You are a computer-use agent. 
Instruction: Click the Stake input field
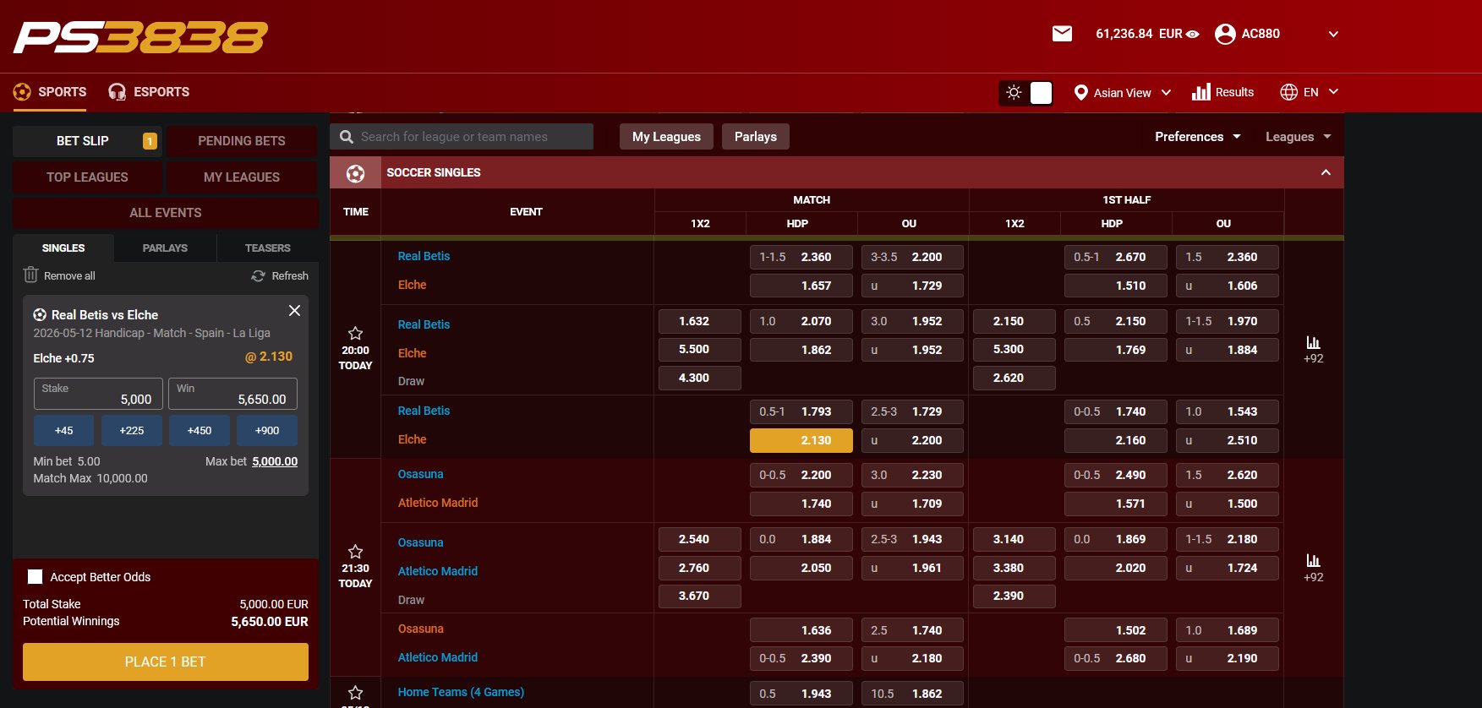[x=98, y=394]
